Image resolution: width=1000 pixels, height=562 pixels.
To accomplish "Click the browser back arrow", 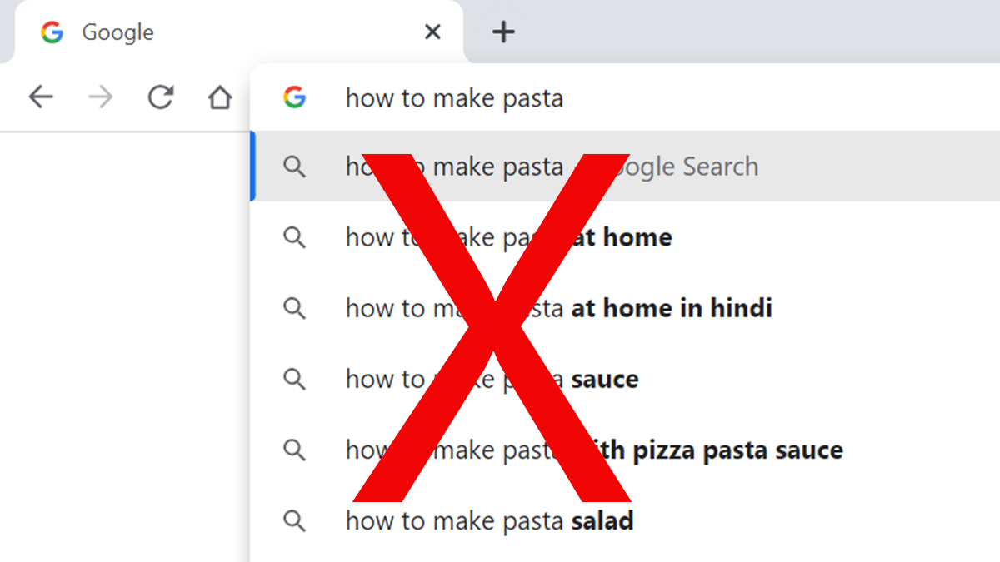I will (x=41, y=98).
